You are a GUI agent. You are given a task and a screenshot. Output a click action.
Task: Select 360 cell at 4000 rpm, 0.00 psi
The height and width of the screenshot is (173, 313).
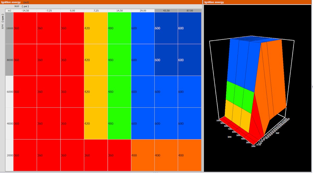click(72, 124)
